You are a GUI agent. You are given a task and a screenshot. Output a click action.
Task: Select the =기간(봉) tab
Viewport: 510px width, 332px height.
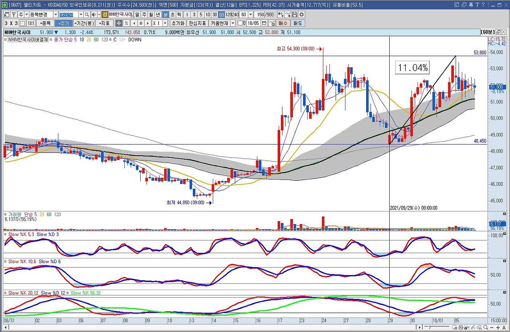(x=84, y=23)
